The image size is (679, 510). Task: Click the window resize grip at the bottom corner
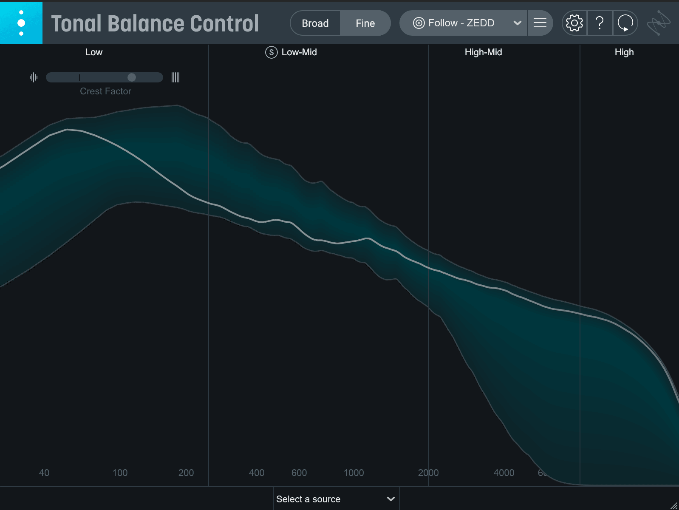pos(674,505)
